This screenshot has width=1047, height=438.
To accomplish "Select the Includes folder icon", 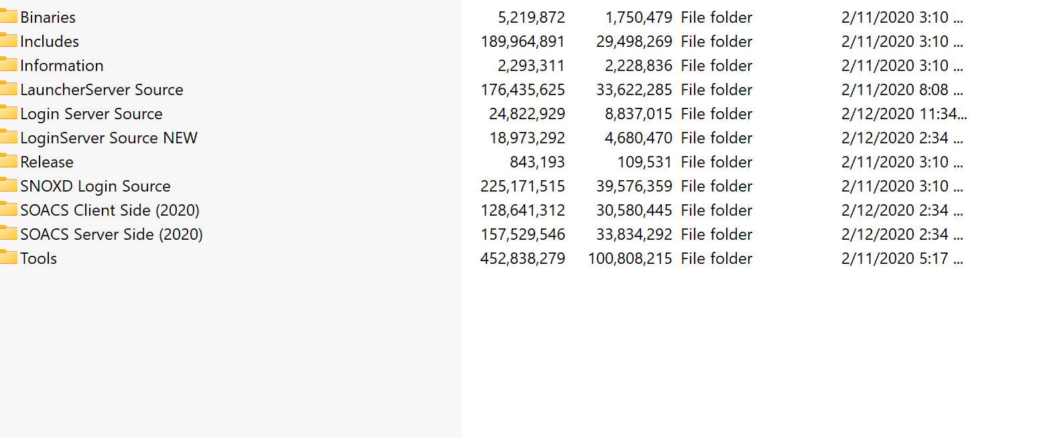I will pos(8,42).
